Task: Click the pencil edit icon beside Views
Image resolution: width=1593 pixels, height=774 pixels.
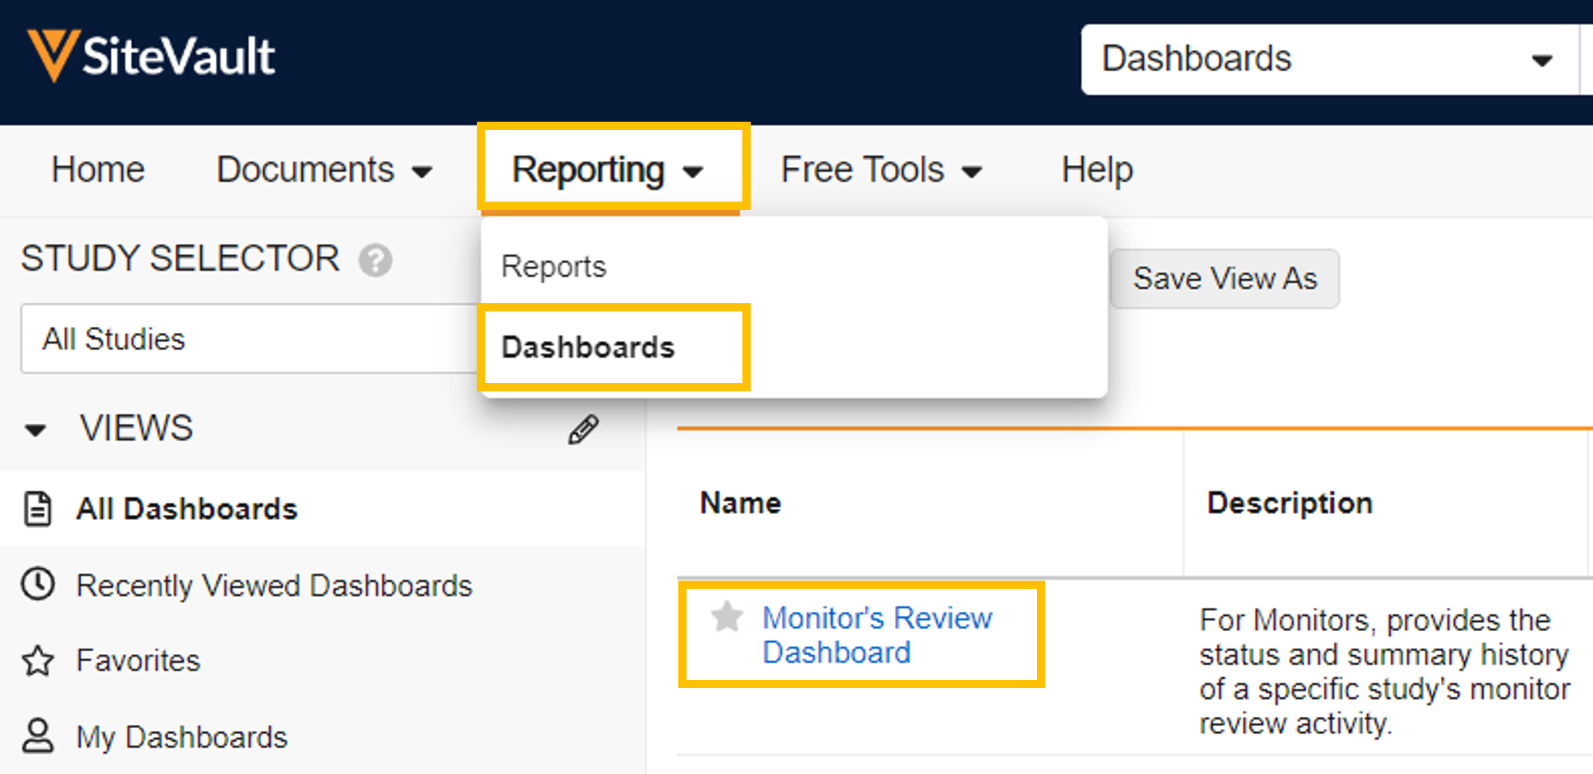Action: [x=583, y=429]
